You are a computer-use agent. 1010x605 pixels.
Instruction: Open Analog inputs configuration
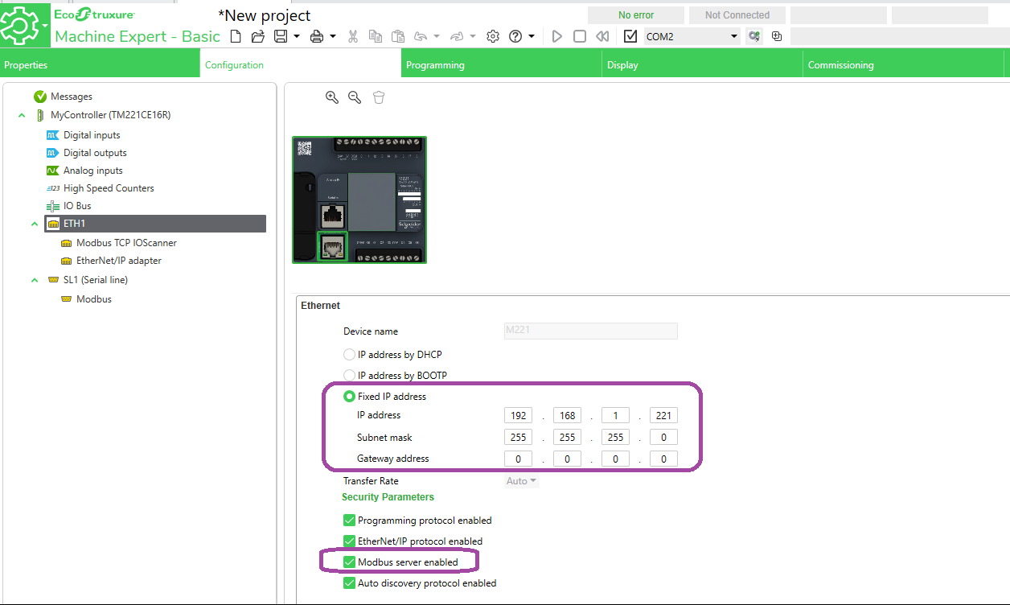[x=93, y=171]
